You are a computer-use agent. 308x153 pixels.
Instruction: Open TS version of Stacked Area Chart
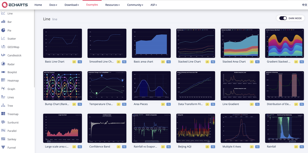[257, 62]
